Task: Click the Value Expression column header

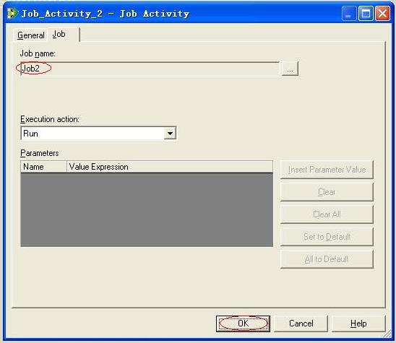Action: 170,167
